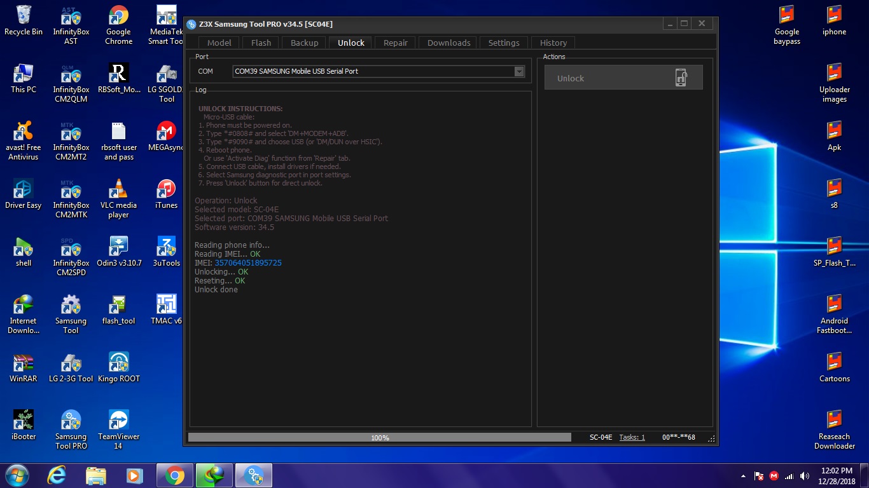Open Samsung Tool desktop shortcut
The width and height of the screenshot is (869, 488).
[x=71, y=315]
